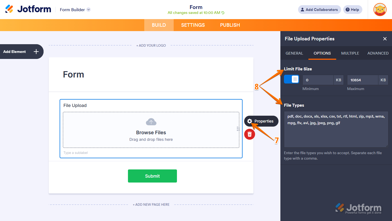
Task: Open the Publish tab
Action: click(230, 25)
